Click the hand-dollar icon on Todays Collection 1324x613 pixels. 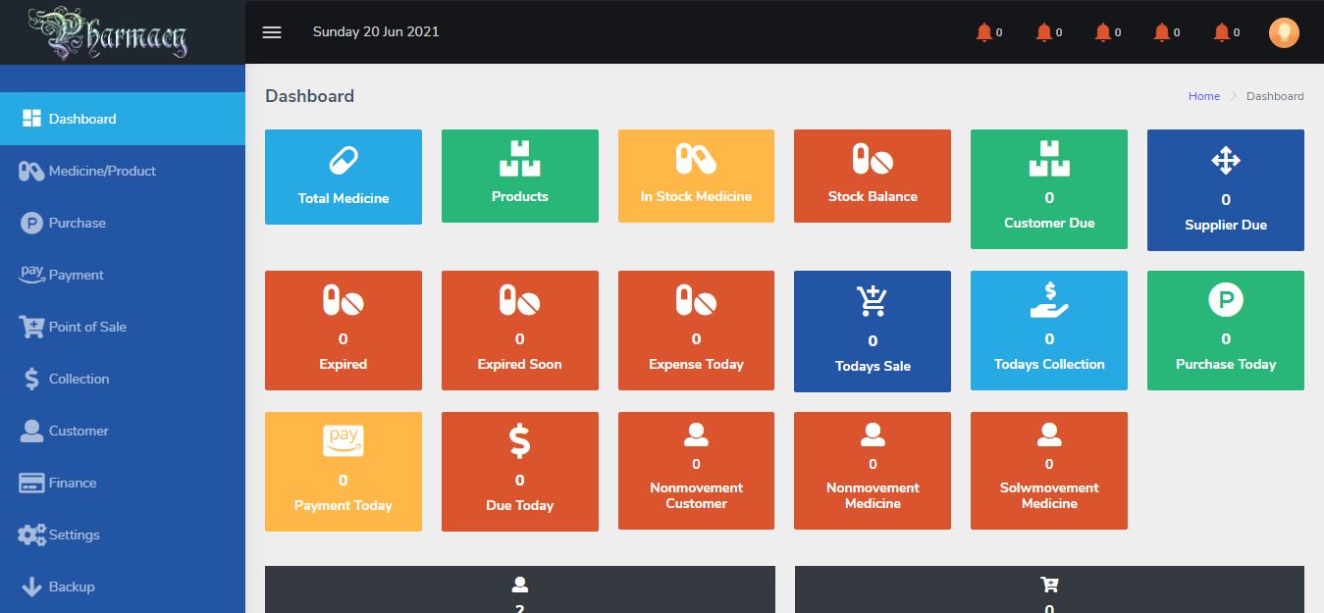click(1049, 299)
